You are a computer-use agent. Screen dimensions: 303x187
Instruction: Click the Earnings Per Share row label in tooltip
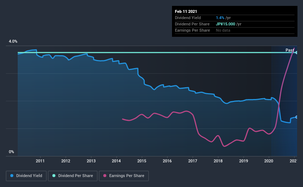(193, 30)
